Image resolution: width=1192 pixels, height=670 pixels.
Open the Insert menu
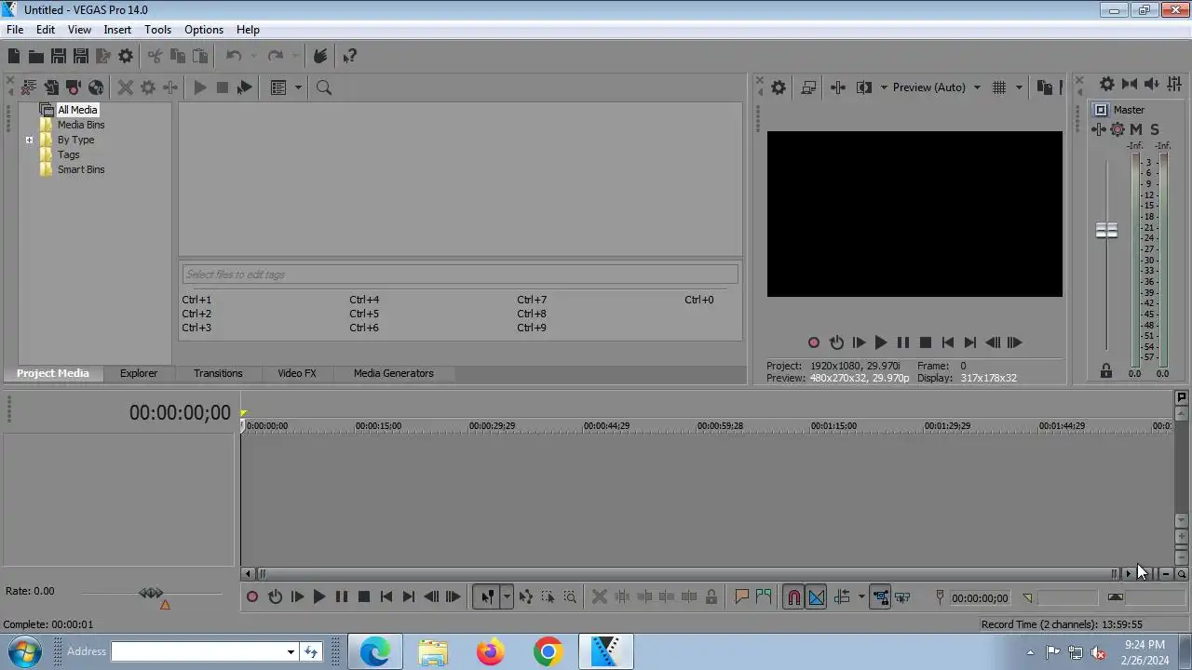point(117,30)
